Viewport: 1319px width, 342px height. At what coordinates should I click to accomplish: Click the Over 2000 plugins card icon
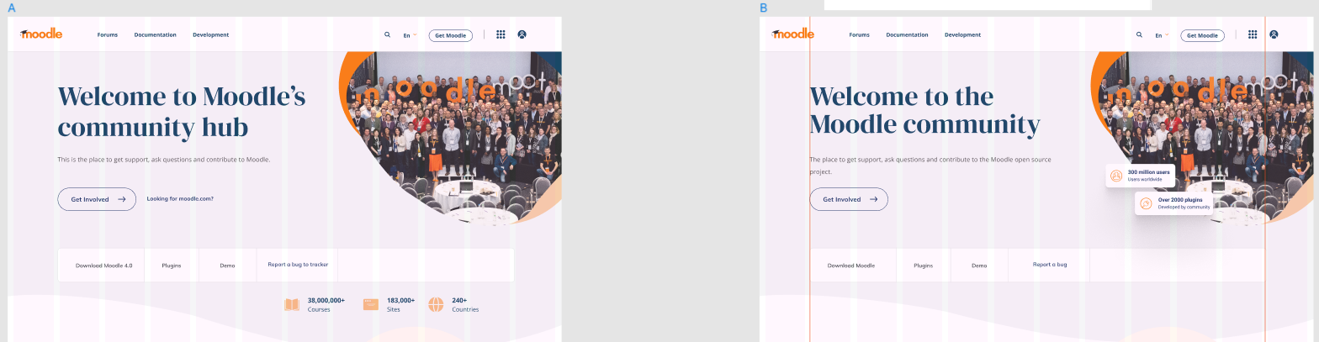tap(1146, 203)
